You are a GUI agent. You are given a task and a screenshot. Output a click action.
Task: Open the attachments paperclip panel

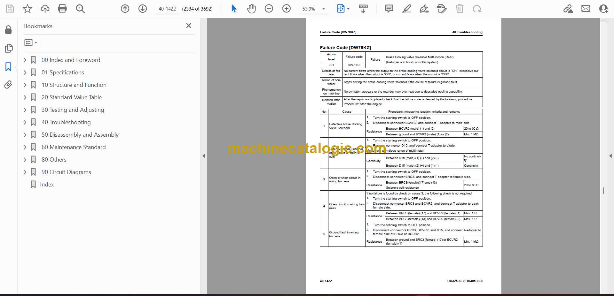tap(8, 85)
